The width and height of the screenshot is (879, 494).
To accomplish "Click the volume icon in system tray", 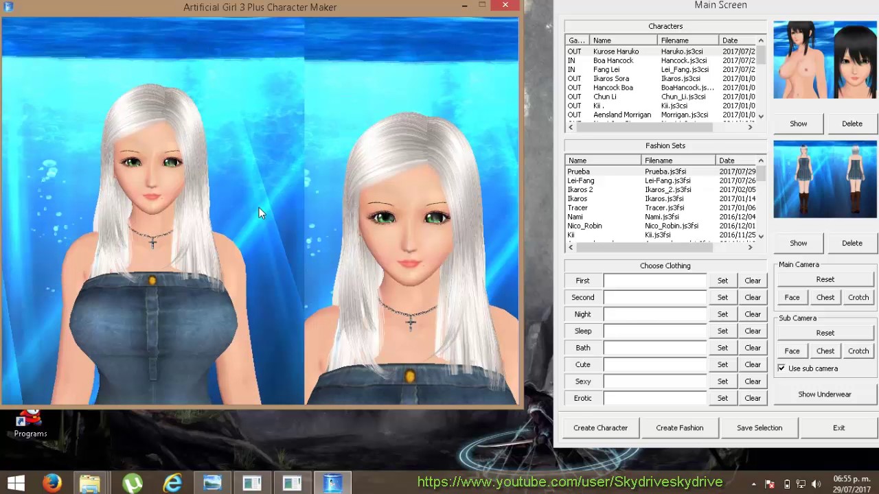I will (x=816, y=484).
